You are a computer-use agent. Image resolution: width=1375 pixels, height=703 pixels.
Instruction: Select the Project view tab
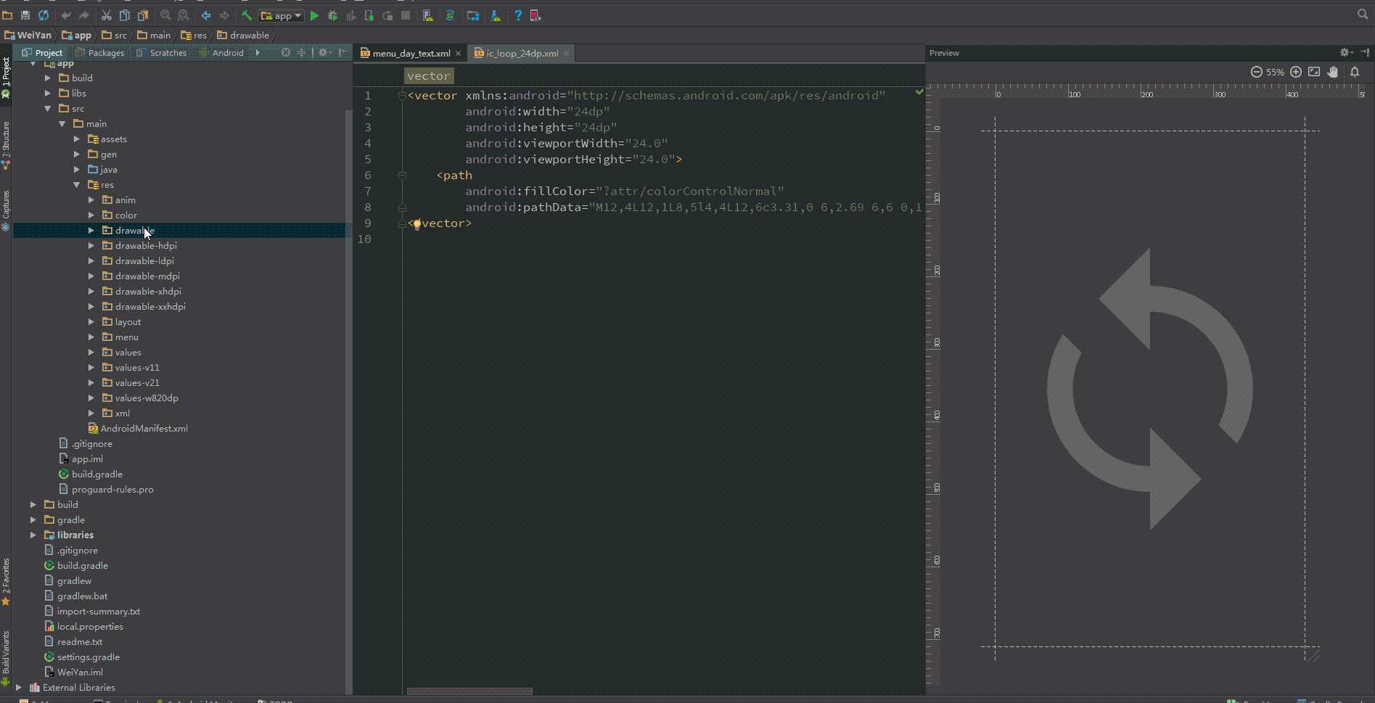(x=42, y=52)
